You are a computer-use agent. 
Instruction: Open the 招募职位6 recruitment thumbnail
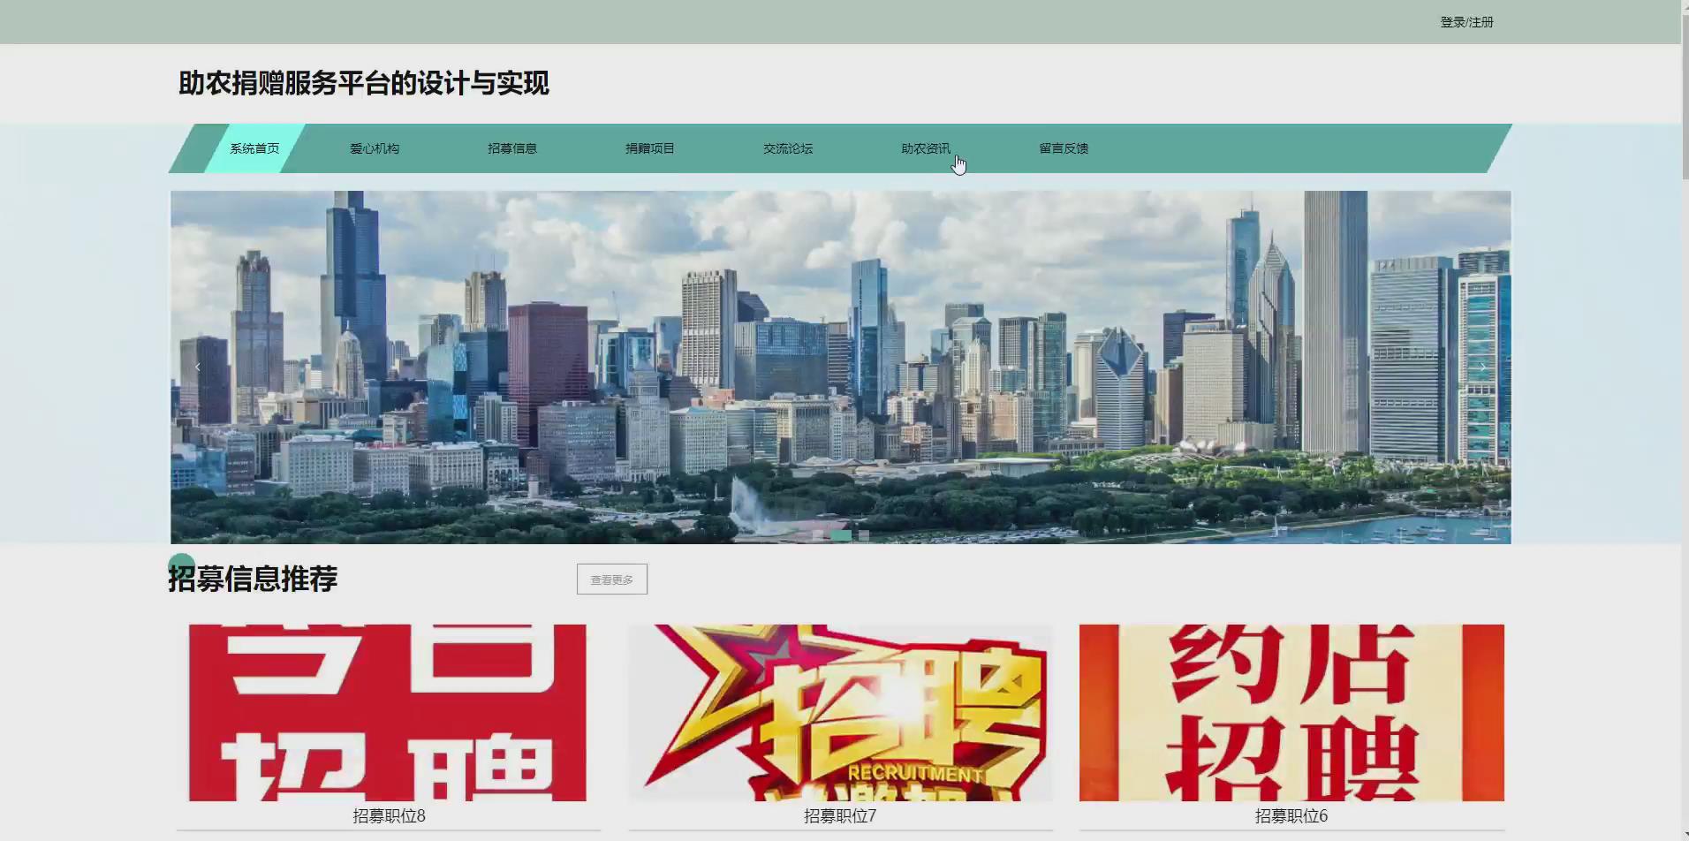click(1290, 712)
